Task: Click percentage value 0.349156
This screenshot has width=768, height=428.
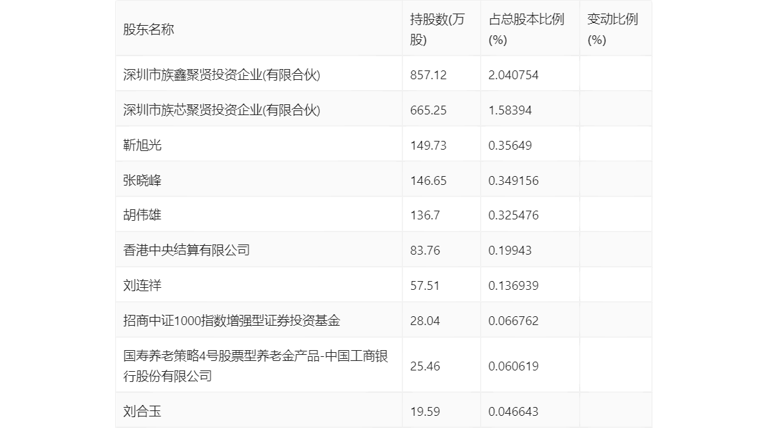Action: (x=513, y=181)
